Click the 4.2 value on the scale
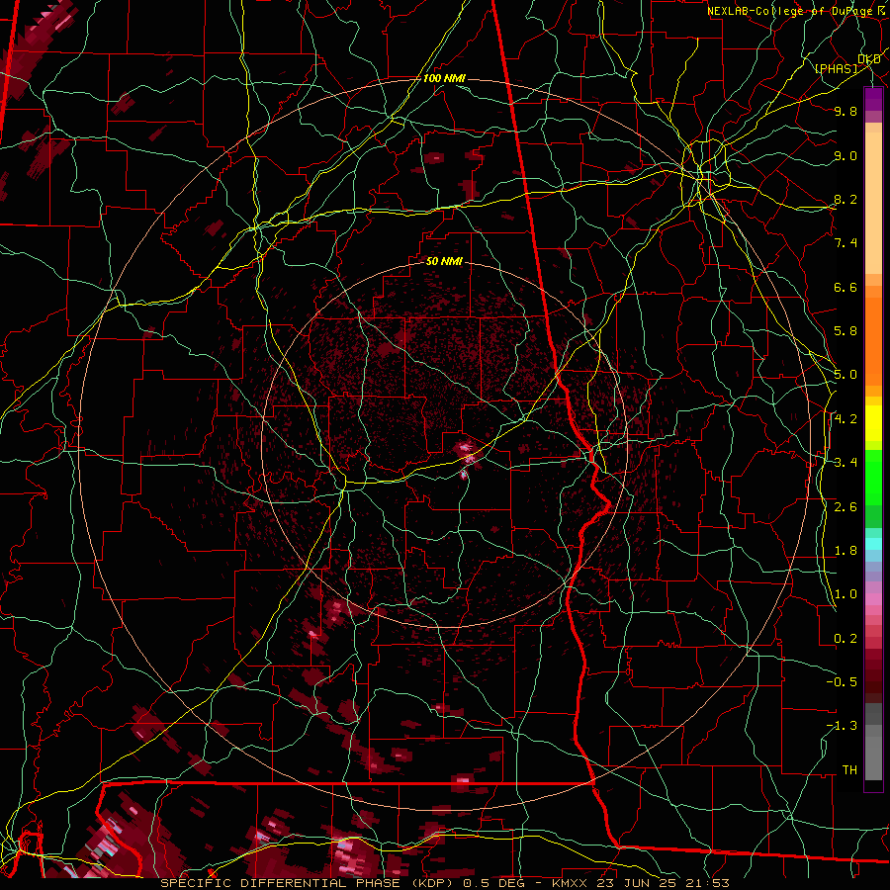Image resolution: width=890 pixels, height=890 pixels. click(845, 419)
